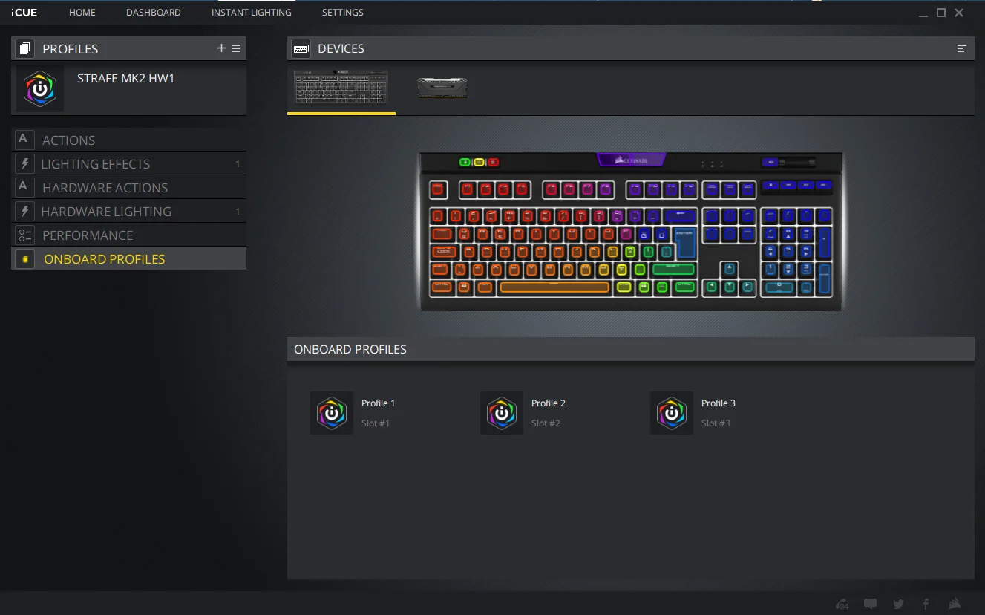The image size is (985, 615).
Task: Select the numpad Enter key on the keyboard
Action: (x=824, y=278)
